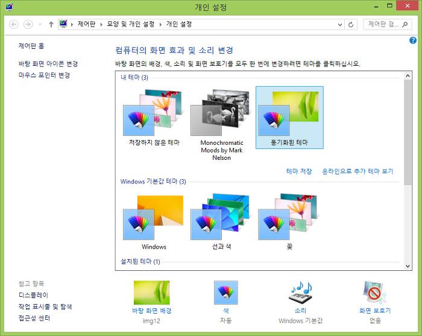Click 제어판 in the breadcrumb
The height and width of the screenshot is (336, 422).
coord(86,24)
